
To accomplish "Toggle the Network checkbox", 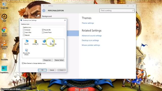I will [x=24, y=35].
